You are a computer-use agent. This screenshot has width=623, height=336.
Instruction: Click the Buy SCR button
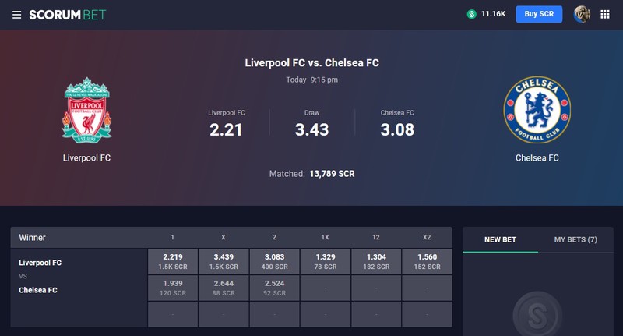coord(539,14)
